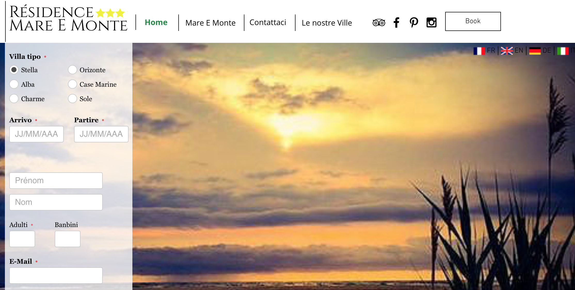
Task: Visit the Contattaci page link
Action: click(x=268, y=22)
